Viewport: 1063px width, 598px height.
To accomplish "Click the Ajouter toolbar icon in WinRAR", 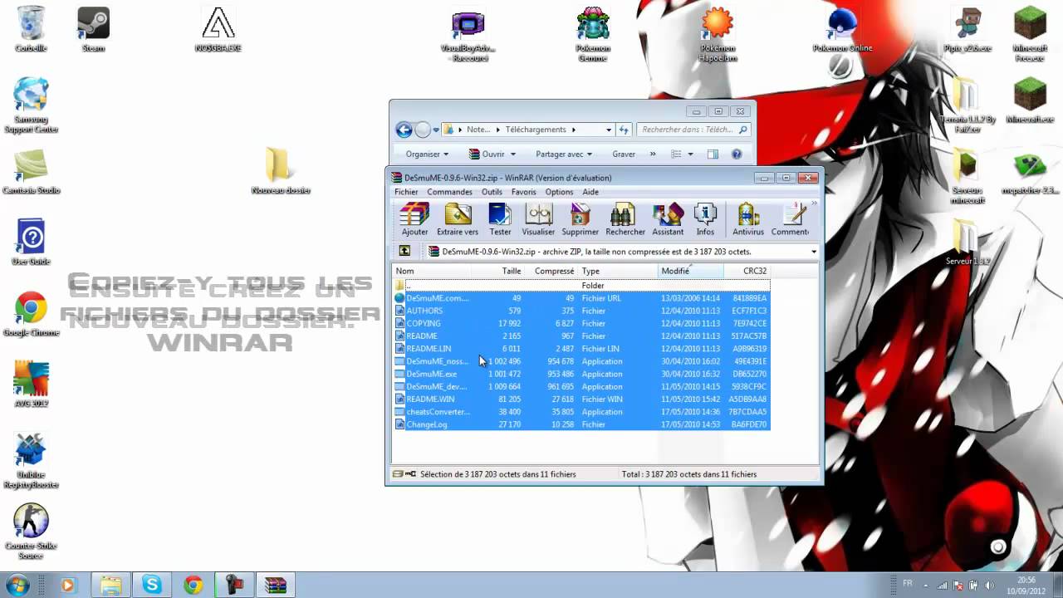I will click(414, 219).
